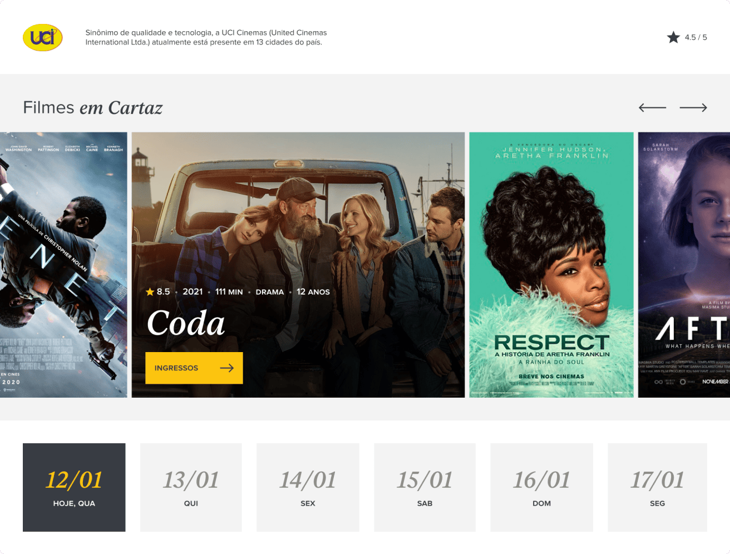730x554 pixels.
Task: Select the featured Coda movie banner
Action: coord(298,265)
